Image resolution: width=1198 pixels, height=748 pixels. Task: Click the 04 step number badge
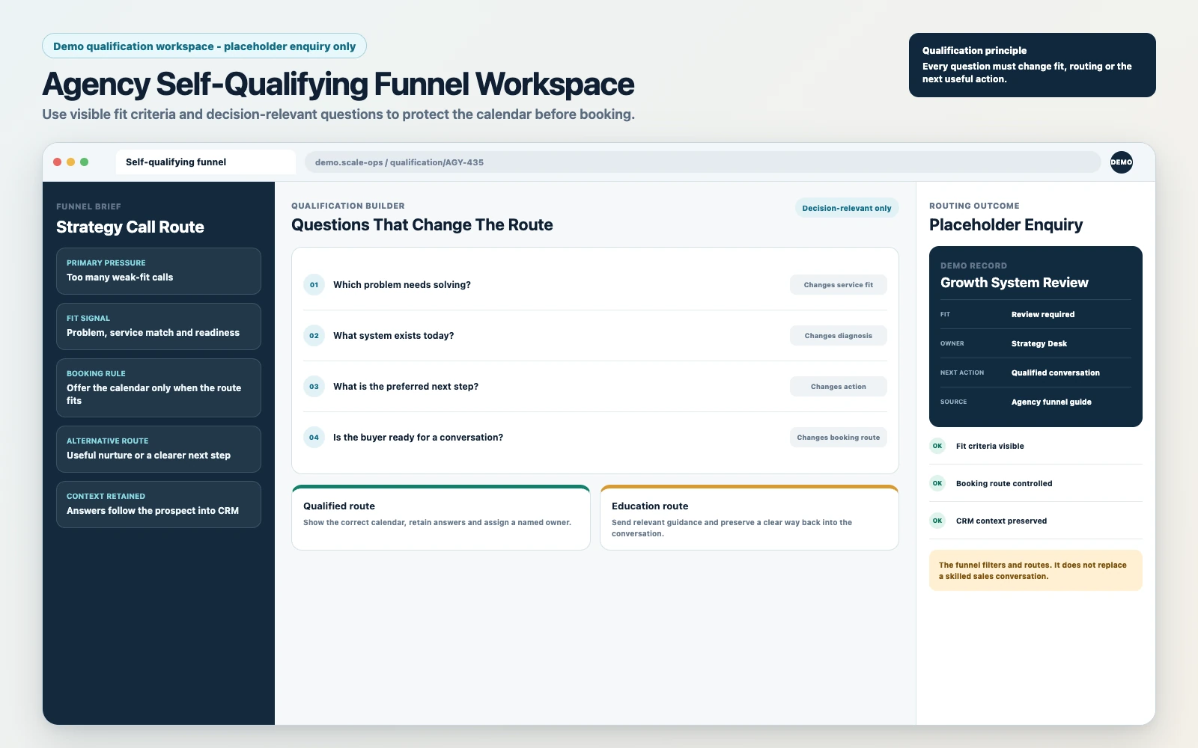314,438
